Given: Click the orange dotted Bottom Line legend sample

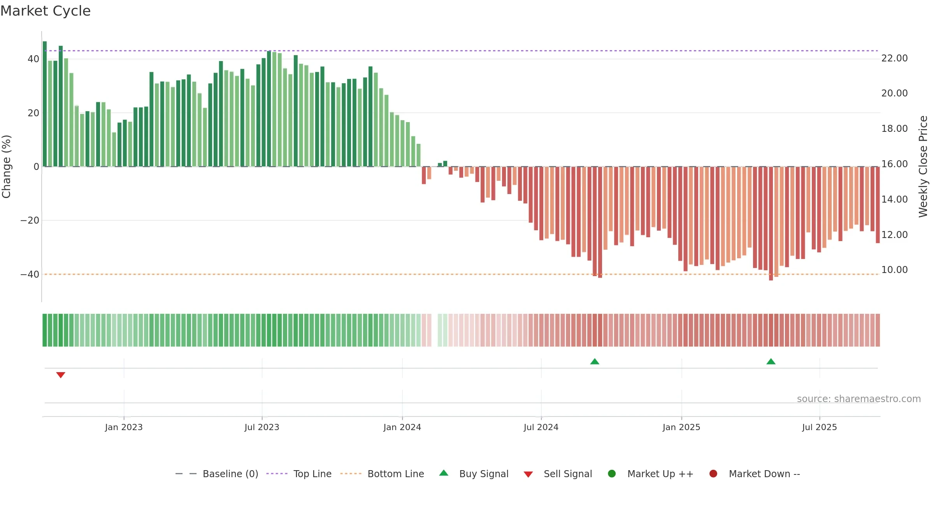Looking at the screenshot, I should [x=351, y=474].
